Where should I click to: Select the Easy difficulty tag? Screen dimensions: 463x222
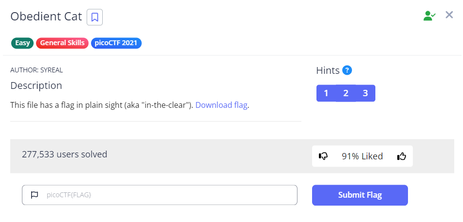point(22,43)
